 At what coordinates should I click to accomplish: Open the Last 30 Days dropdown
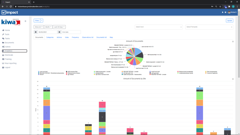pyautogui.click(x=59, y=27)
